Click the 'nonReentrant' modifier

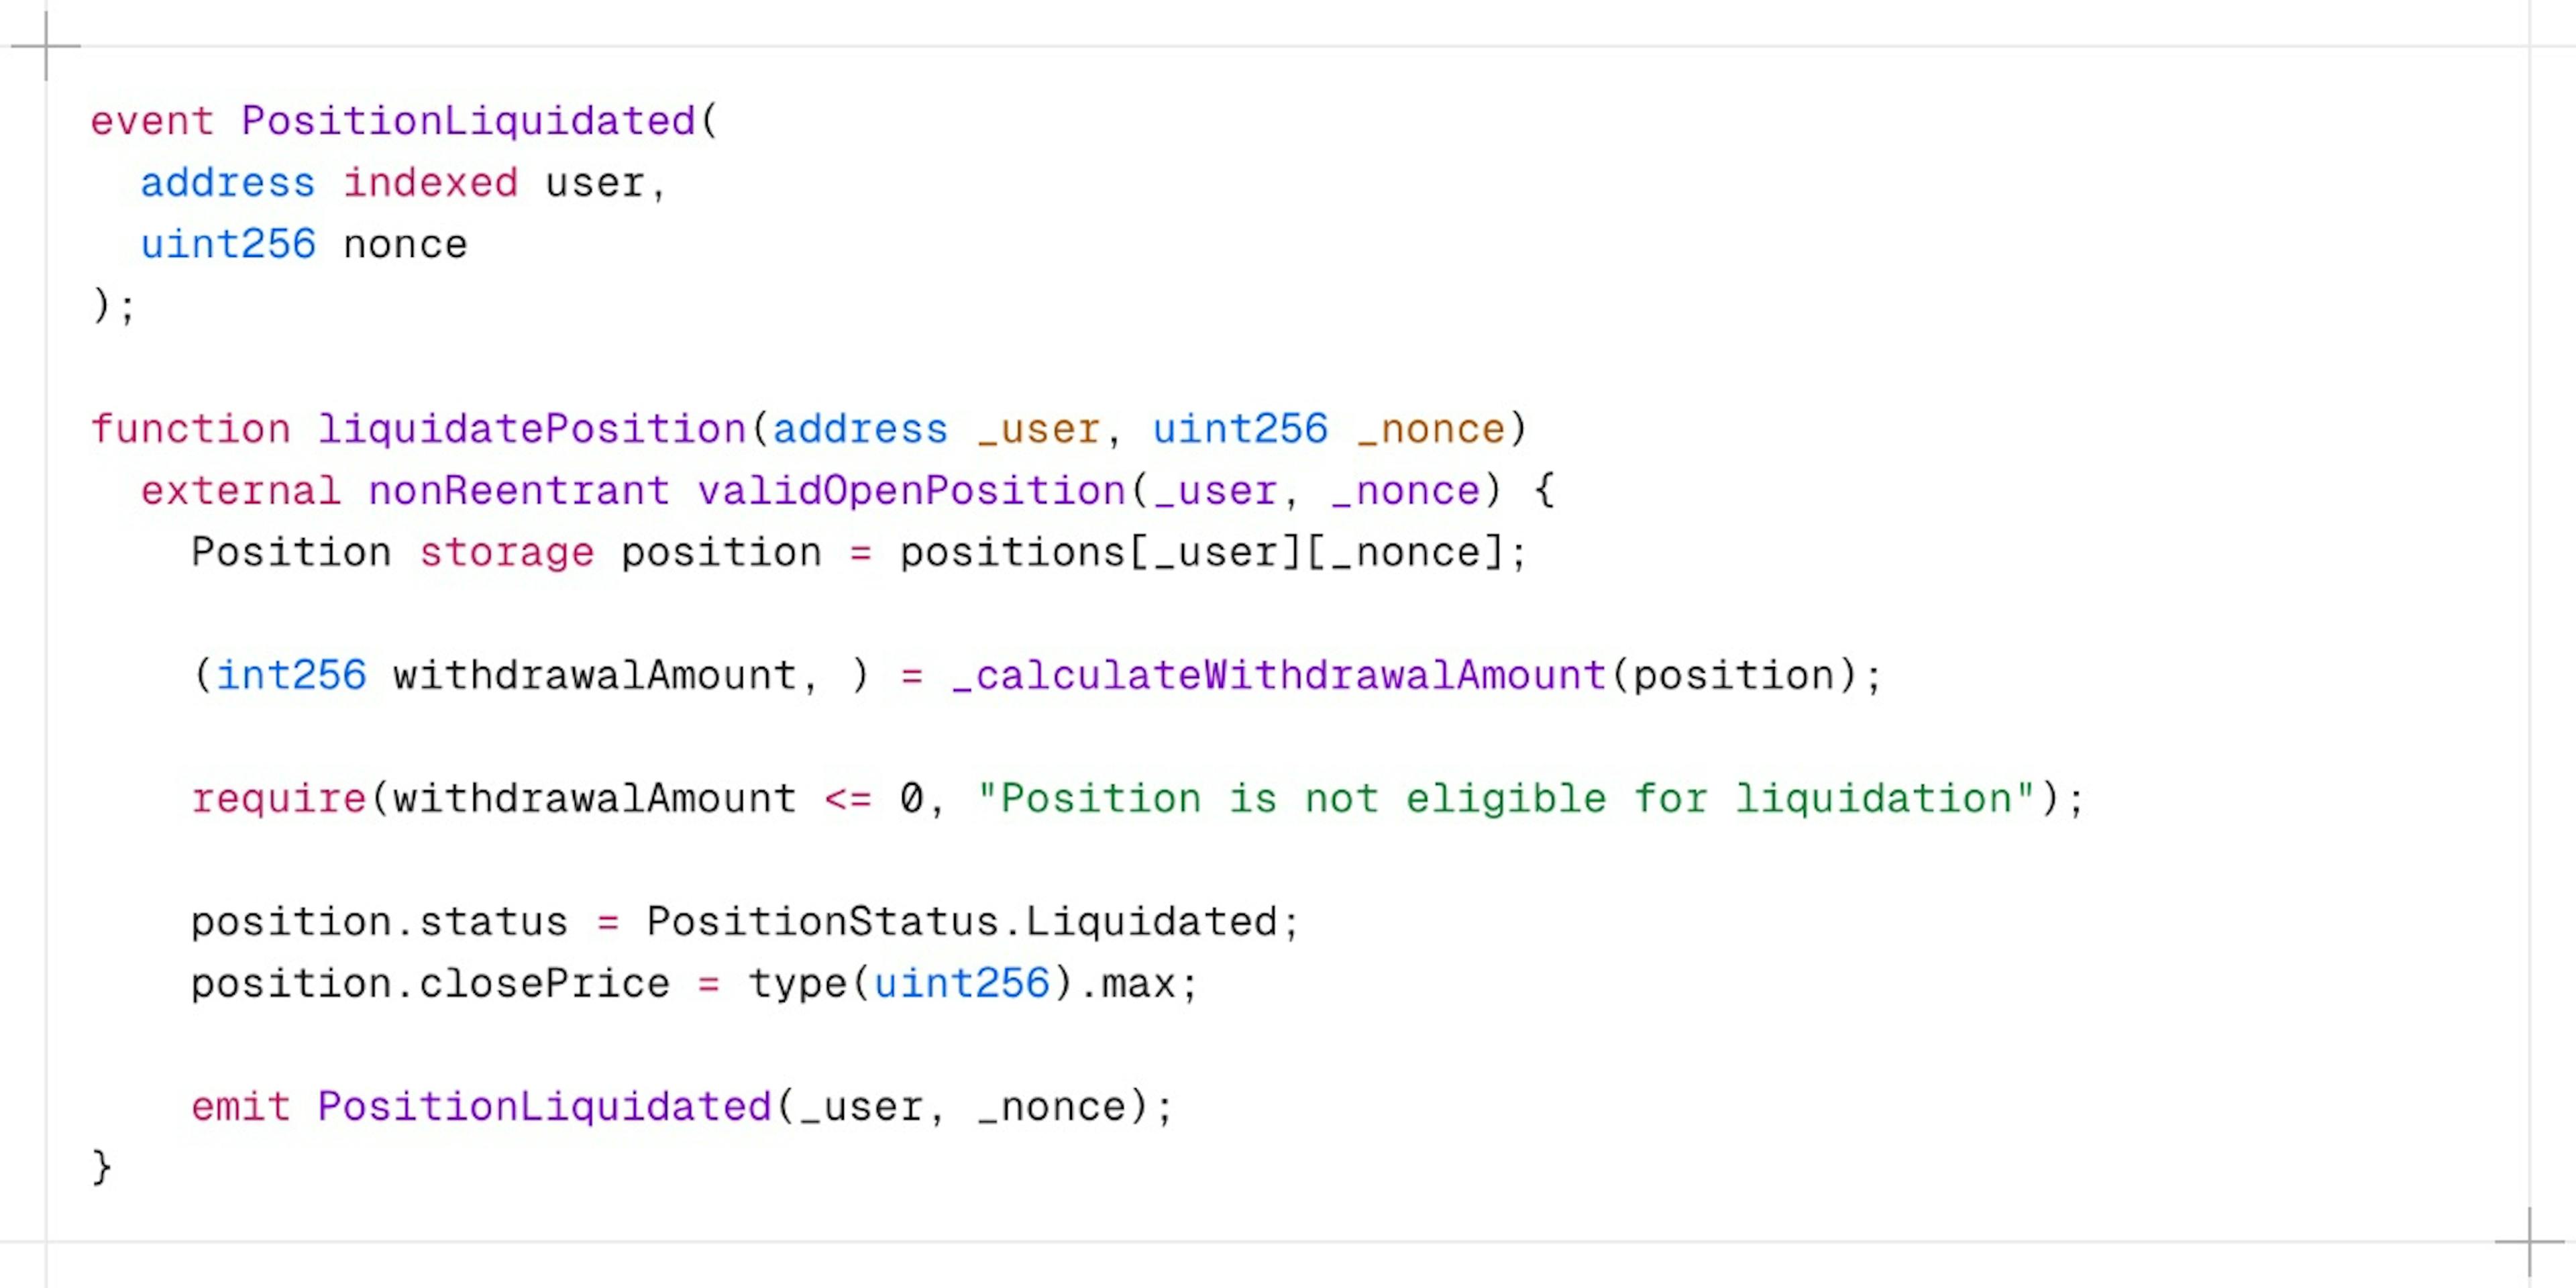pos(519,491)
